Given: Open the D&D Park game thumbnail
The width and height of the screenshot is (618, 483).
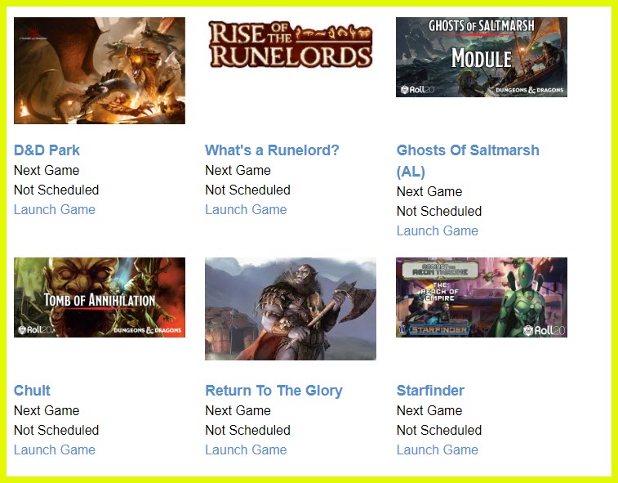Looking at the screenshot, I should (100, 71).
